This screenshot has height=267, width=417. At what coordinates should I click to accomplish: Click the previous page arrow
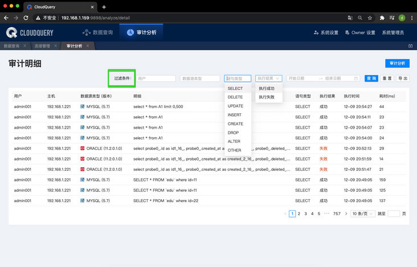(285, 213)
